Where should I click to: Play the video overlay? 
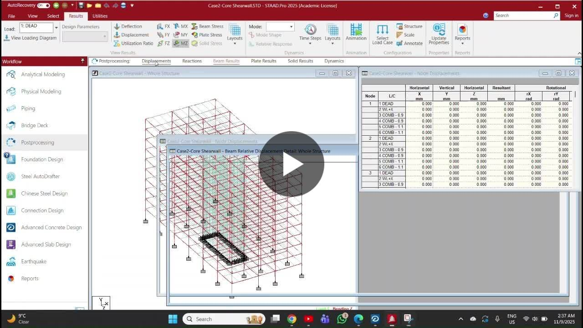(291, 164)
